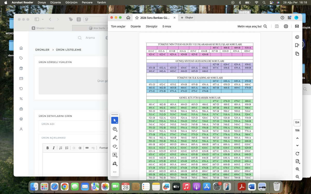Open the bookmarks panel in Acrobat
This screenshot has height=194, width=311.
pyautogui.click(x=297, y=45)
